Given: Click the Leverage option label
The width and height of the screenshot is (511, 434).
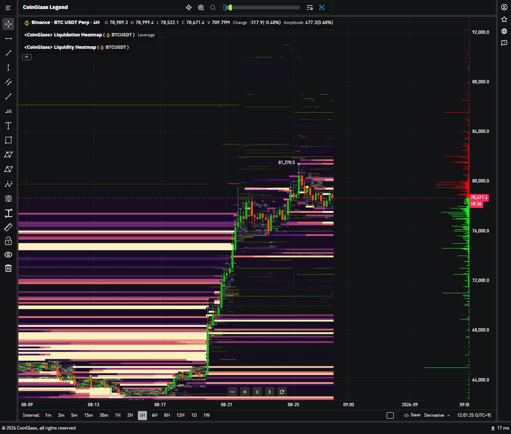Looking at the screenshot, I should click(146, 35).
